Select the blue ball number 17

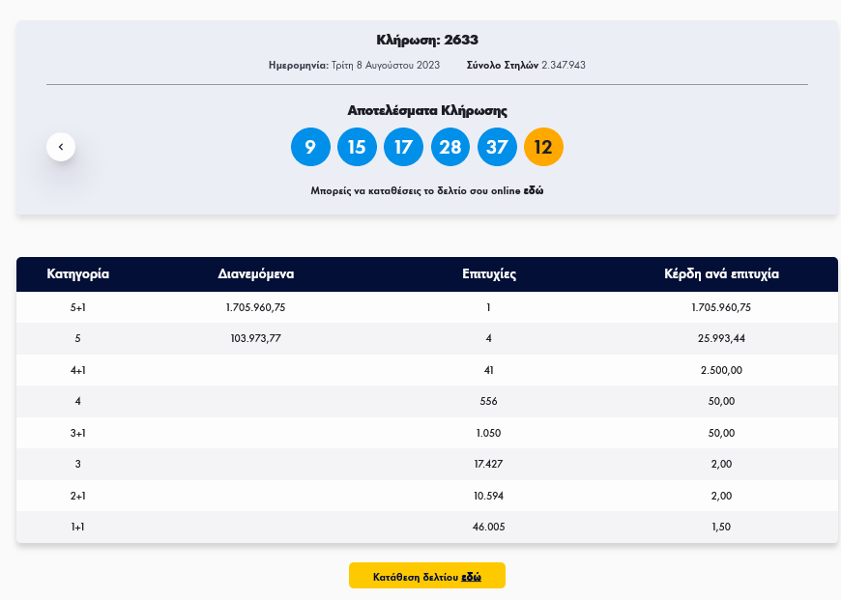point(403,147)
